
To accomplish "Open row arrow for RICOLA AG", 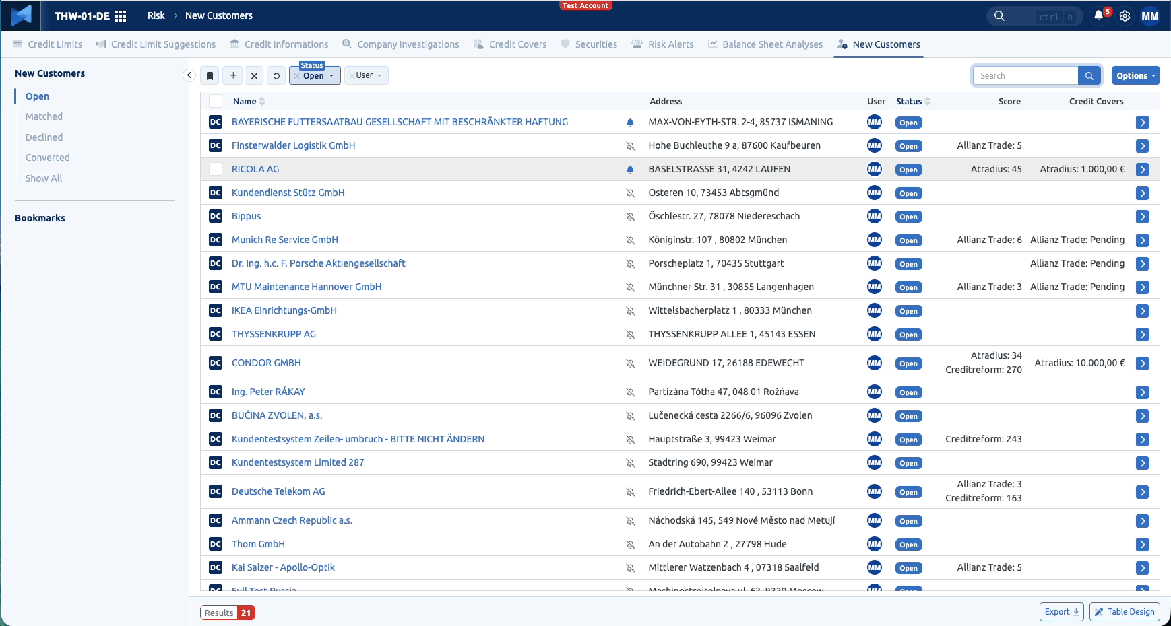I will tap(1142, 170).
